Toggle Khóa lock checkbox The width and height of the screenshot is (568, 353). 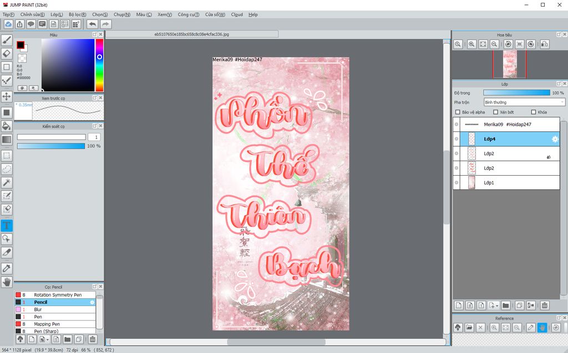[533, 112]
